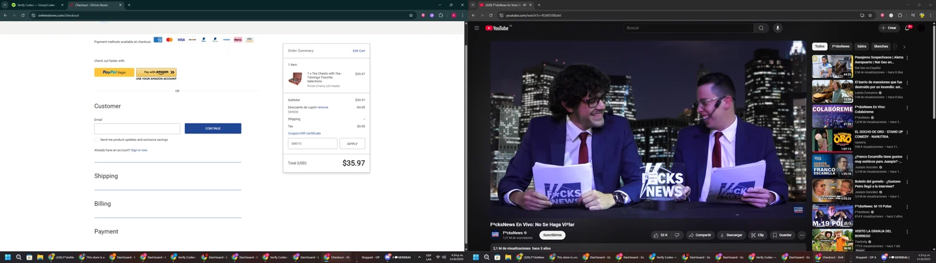The image size is (936, 263).
Task: Select the F*cksNews filter chip
Action: click(841, 46)
